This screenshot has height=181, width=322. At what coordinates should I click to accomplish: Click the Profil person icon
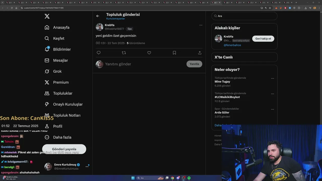click(x=47, y=126)
